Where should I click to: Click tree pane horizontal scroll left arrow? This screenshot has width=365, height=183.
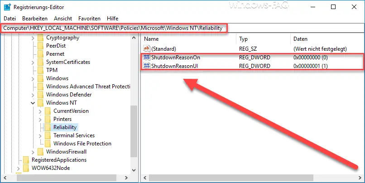(5, 178)
